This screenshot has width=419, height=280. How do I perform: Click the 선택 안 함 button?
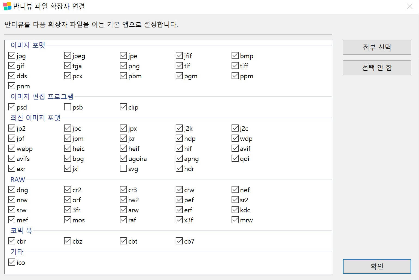pos(377,67)
